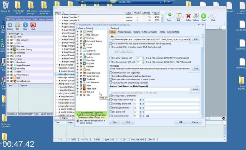Click Import beside Anchor Text field

tap(195, 89)
